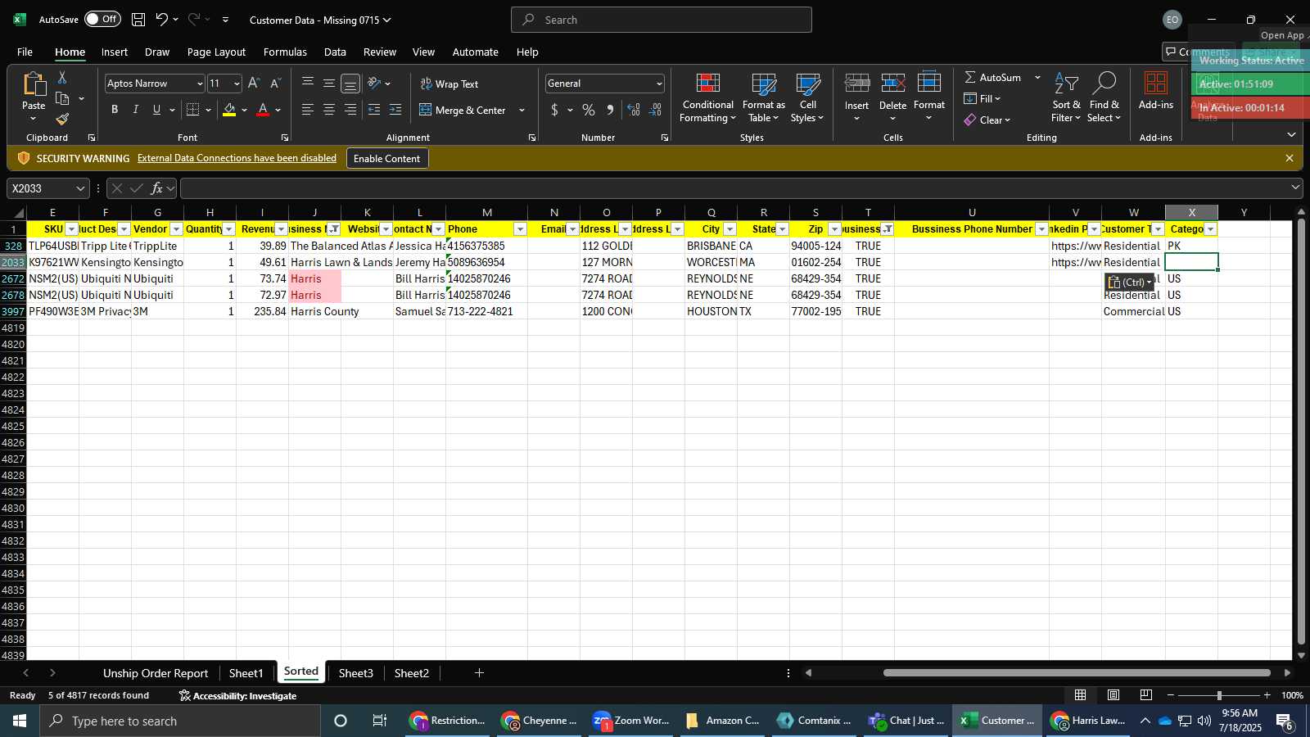Open Find & Select menu
The image size is (1310, 737).
1104,98
